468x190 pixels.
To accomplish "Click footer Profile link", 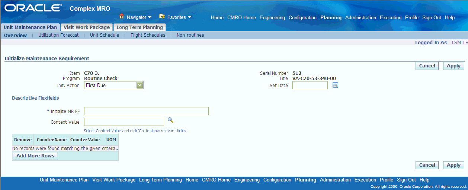I will (x=387, y=180).
